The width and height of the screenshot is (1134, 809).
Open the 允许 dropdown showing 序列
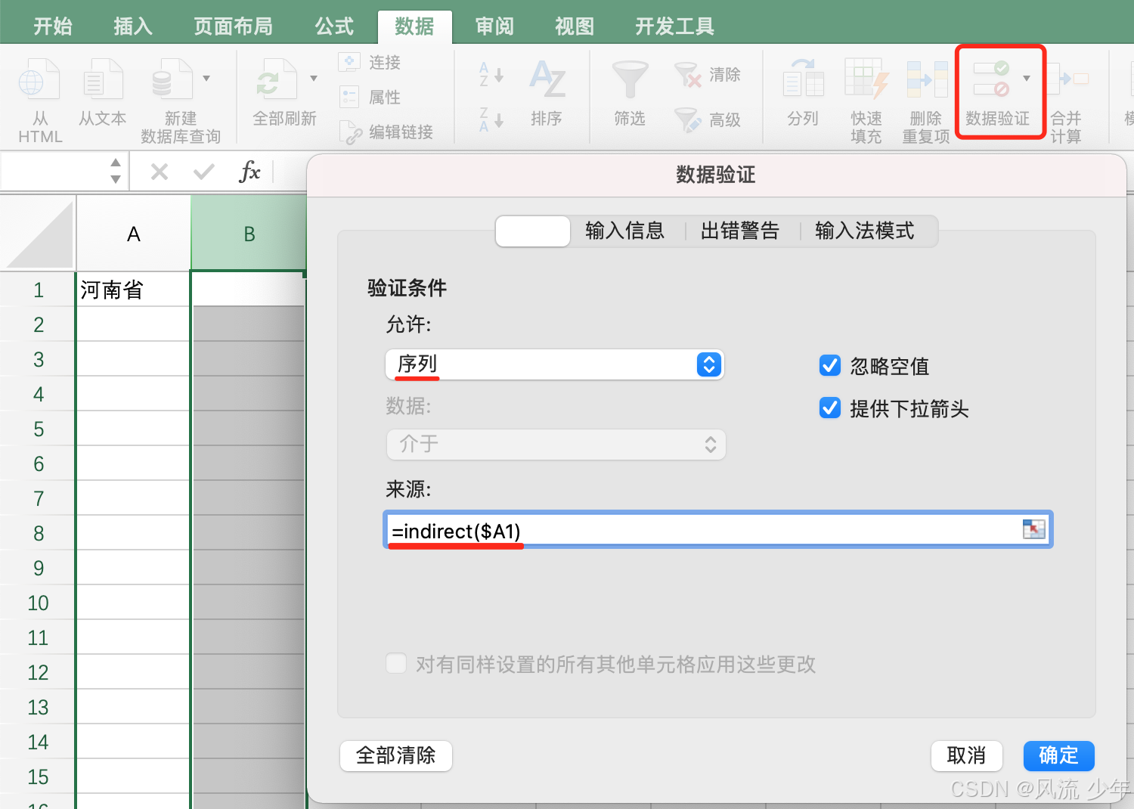point(555,364)
